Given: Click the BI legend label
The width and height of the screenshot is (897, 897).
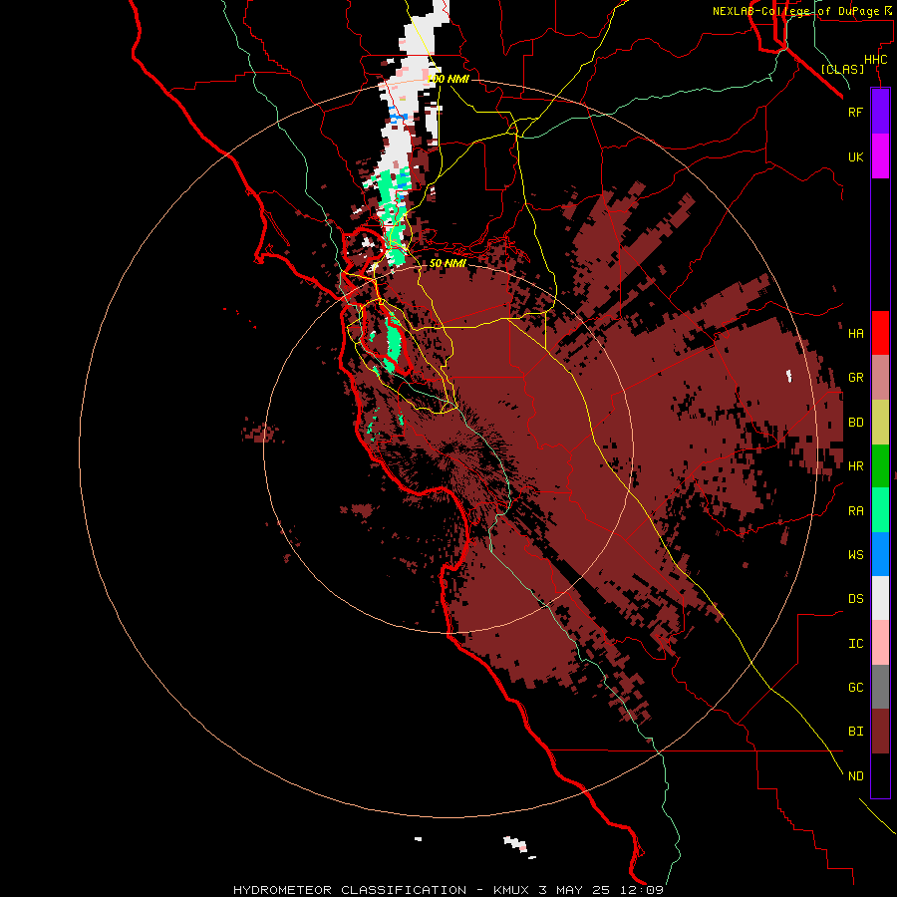Looking at the screenshot, I should [855, 732].
